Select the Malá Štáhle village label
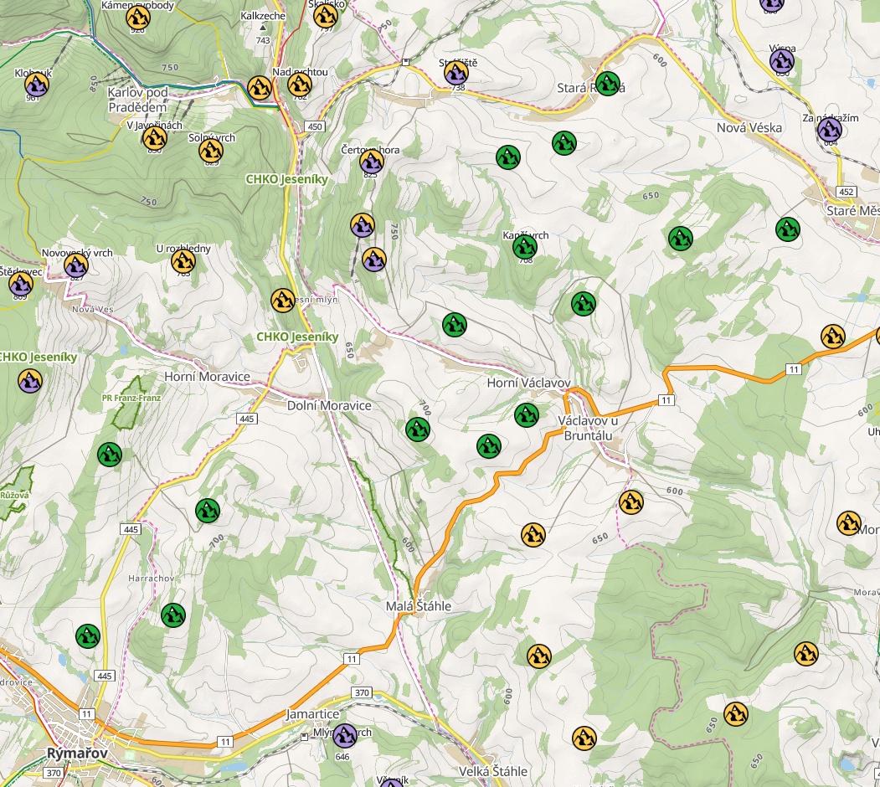Screen dimensions: 880x787 [419, 605]
